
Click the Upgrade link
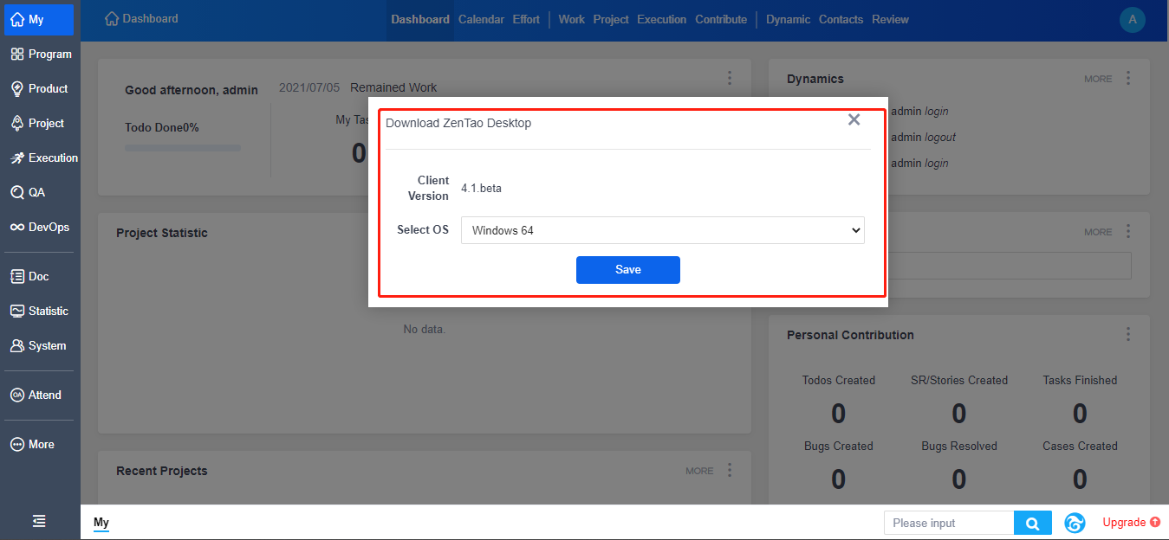click(1131, 522)
